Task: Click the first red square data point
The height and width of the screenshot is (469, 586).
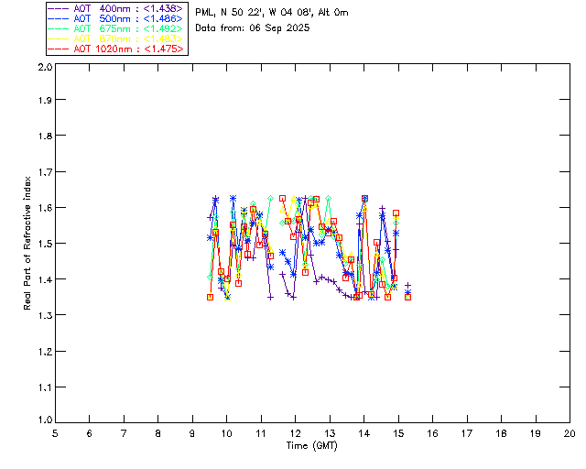Action: point(211,297)
